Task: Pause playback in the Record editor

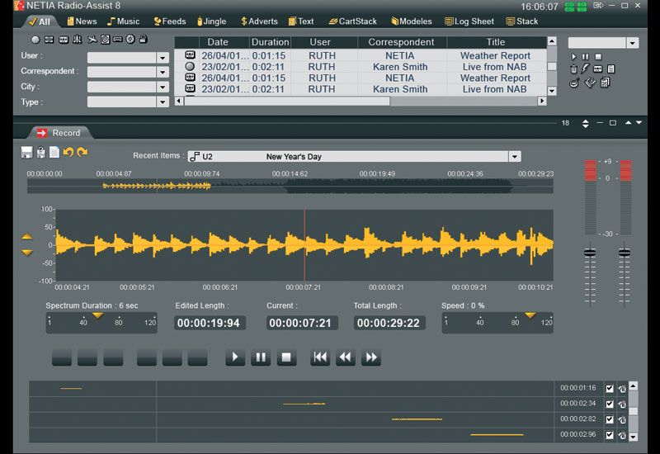Action: click(x=261, y=357)
